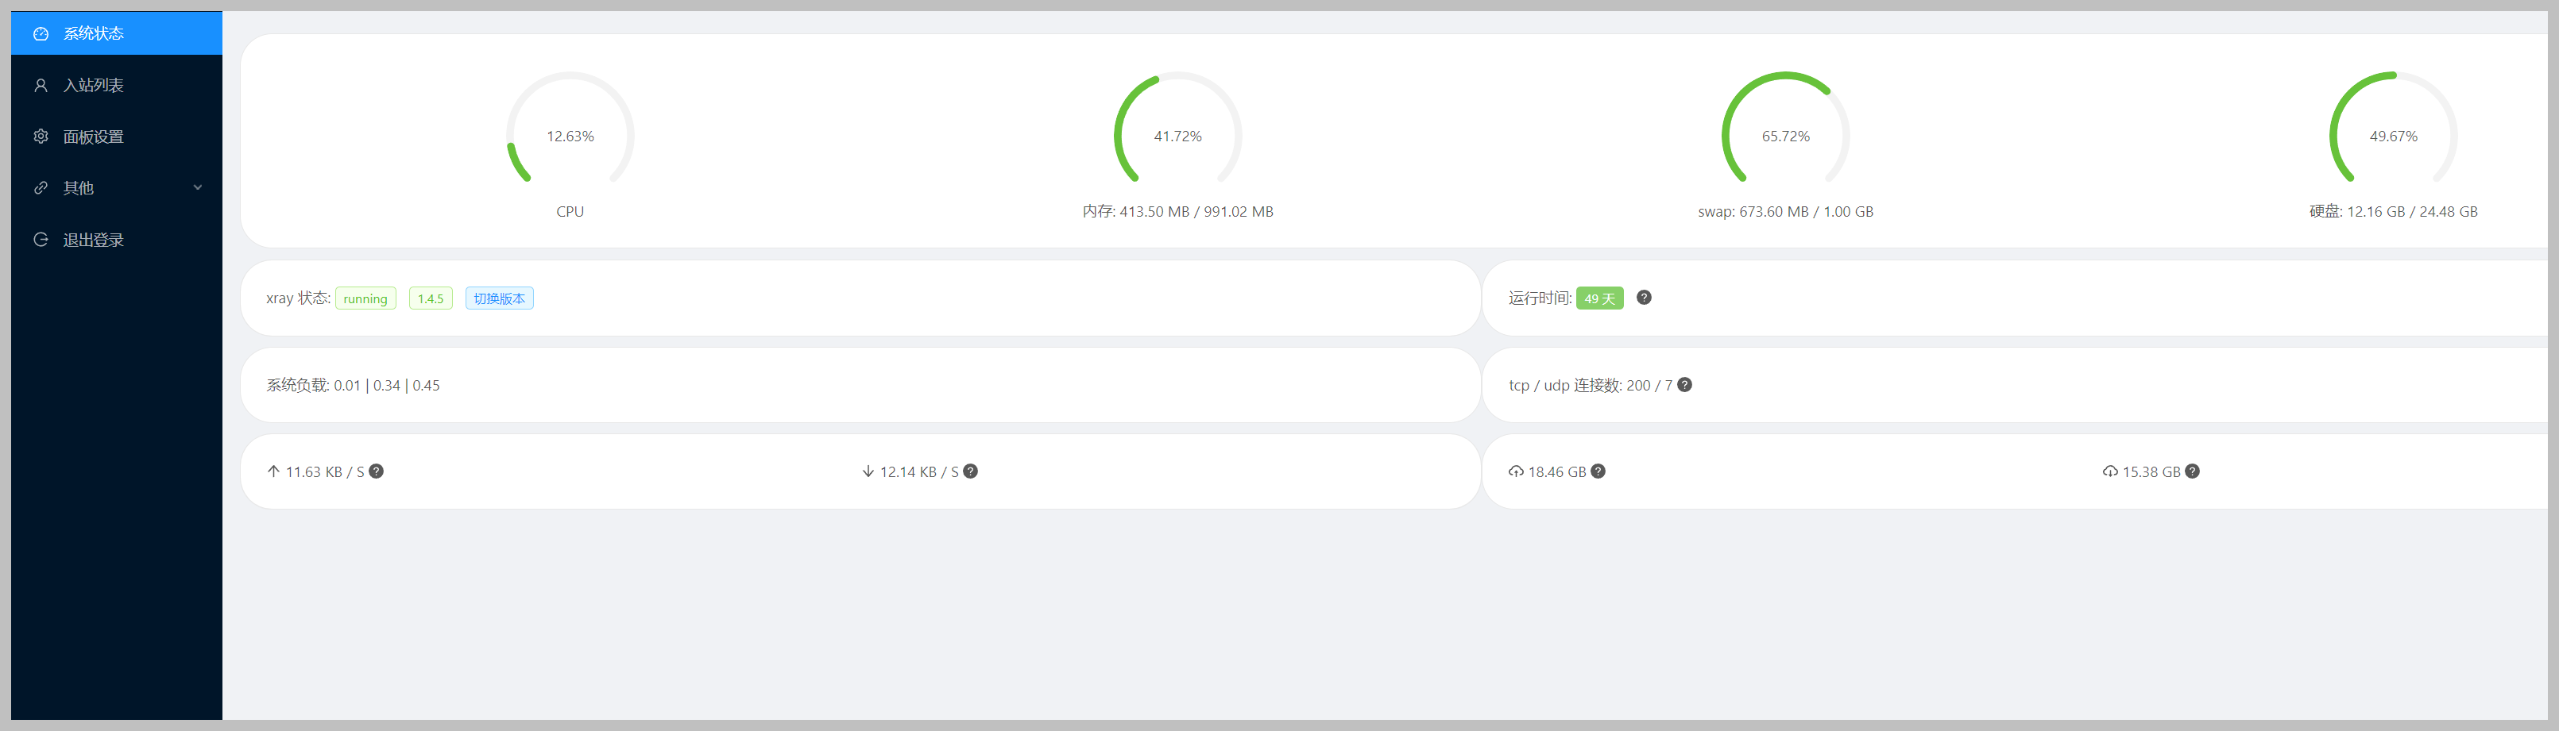Click the 运行时间 label
Viewport: 2559px width, 731px height.
click(1540, 298)
